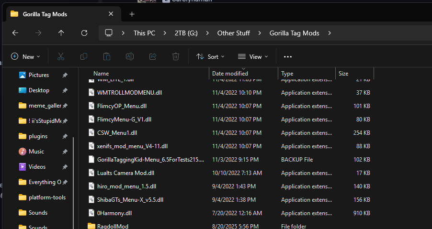Click the pin icon beside Videos
This screenshot has width=432, height=229.
coord(65,167)
